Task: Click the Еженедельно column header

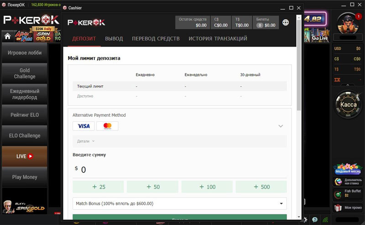Action: click(x=196, y=75)
